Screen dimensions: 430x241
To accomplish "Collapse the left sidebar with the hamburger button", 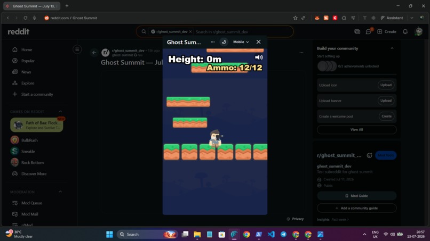I will (77, 49).
